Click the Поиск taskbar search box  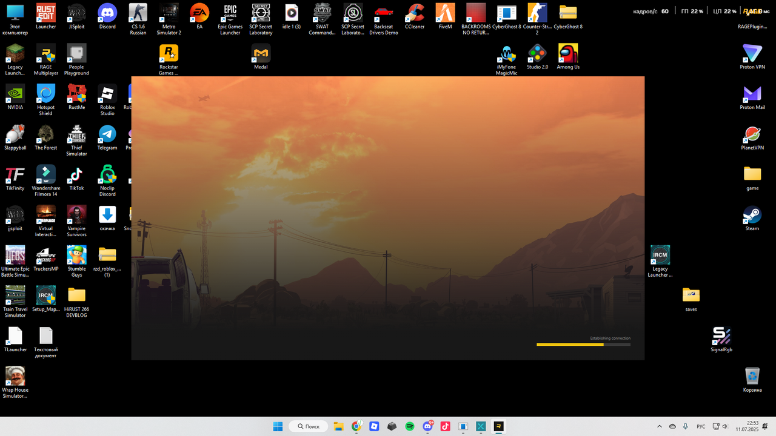309,426
